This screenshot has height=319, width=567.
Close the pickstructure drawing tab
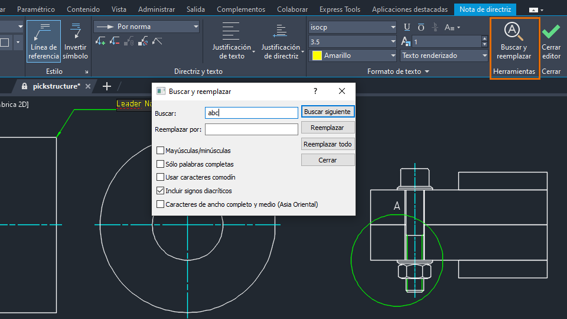88,86
